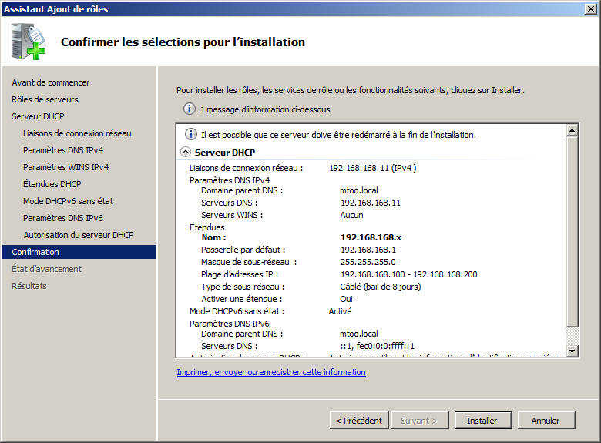Cancel the wizard with Annuler
The height and width of the screenshot is (443, 601).
pyautogui.click(x=546, y=421)
